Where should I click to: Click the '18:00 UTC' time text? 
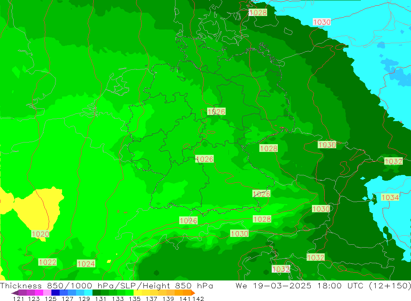point(340,285)
